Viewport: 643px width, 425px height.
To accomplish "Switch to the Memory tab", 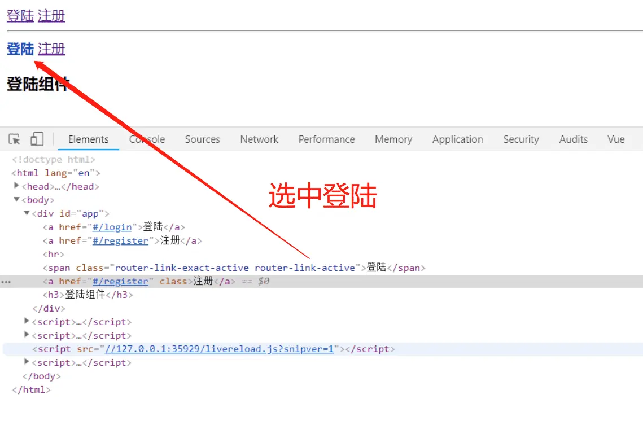I will (393, 139).
